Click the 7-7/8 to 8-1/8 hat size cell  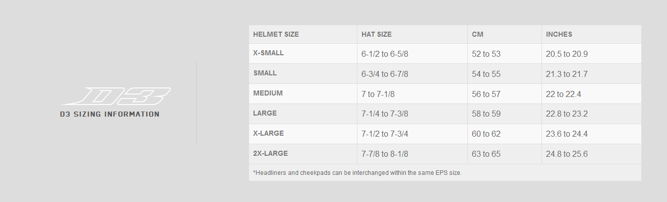coord(385,154)
